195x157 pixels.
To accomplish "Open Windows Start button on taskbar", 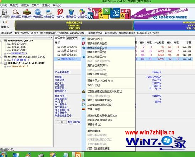I will (3, 155).
